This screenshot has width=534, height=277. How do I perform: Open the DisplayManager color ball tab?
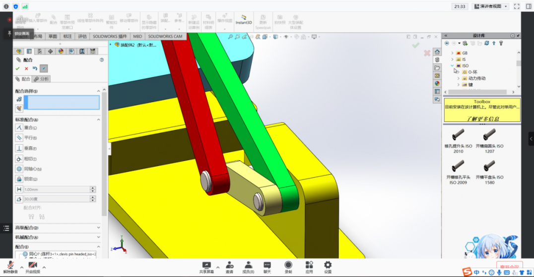pos(61,52)
